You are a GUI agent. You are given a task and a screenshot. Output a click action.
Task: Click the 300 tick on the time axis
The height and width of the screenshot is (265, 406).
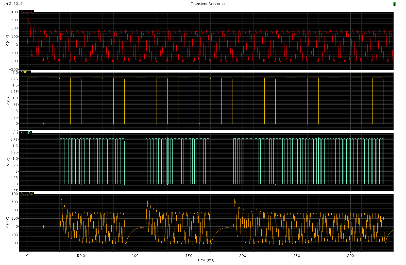point(350,256)
